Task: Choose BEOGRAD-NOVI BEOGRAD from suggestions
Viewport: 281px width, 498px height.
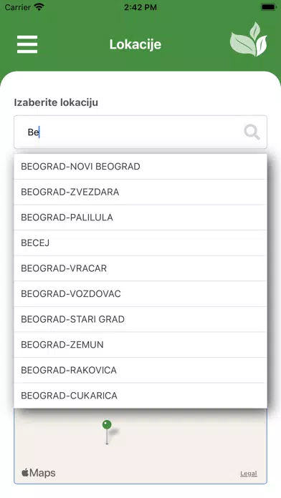Action: coord(140,167)
